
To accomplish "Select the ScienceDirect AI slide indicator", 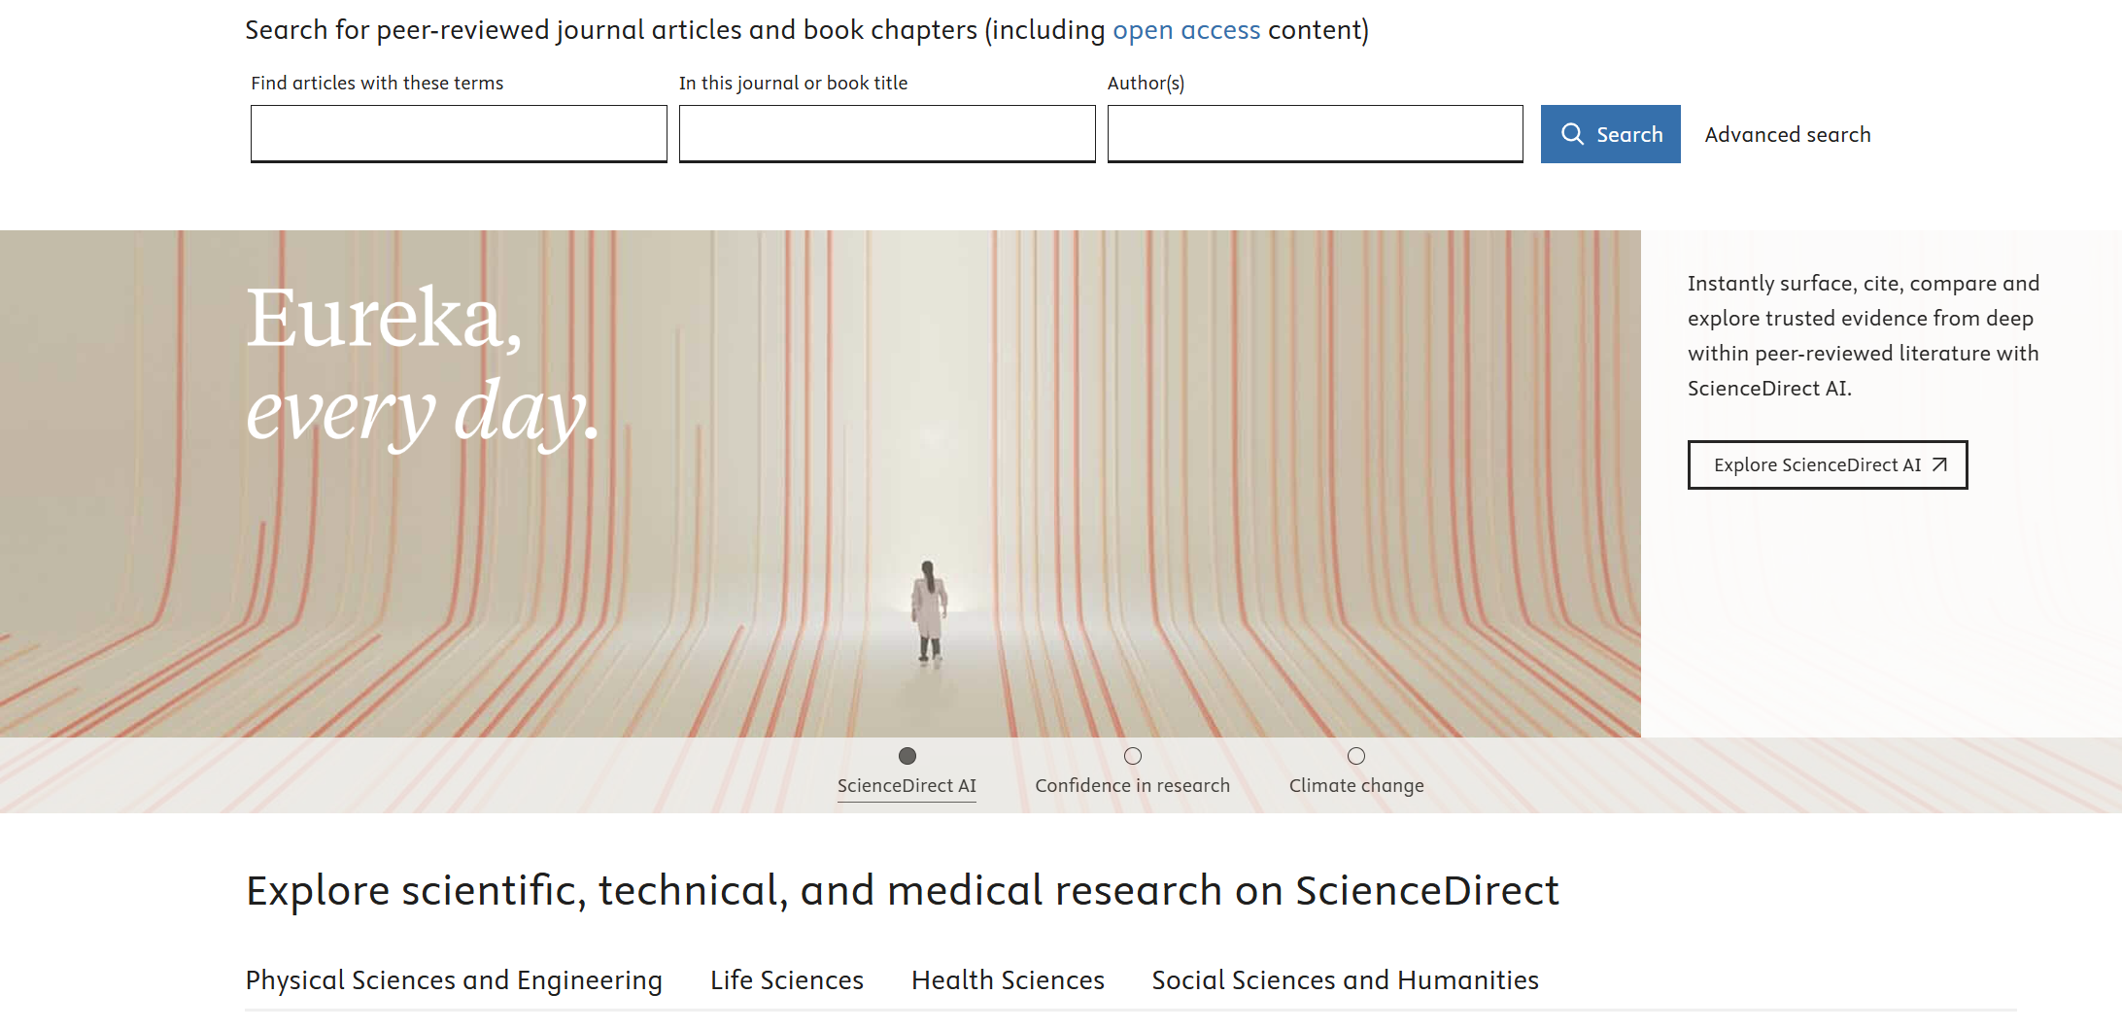I will click(907, 785).
